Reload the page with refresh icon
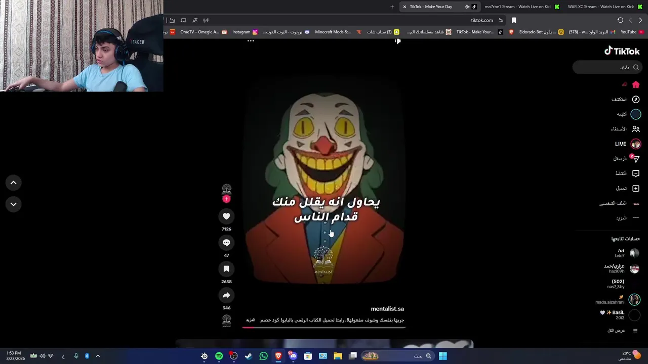Screen dimensions: 648x364 click(x=620, y=20)
